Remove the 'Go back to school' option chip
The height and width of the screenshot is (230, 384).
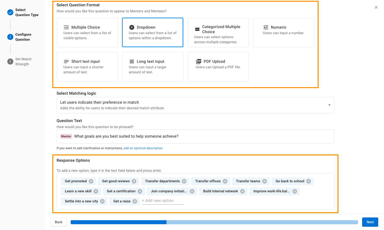pyautogui.click(x=309, y=181)
